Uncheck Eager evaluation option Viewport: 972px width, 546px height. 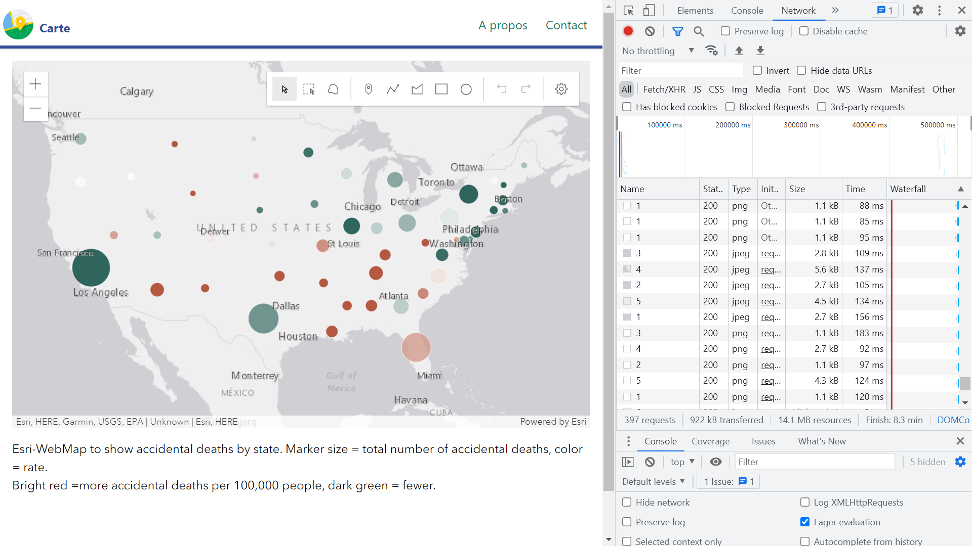[x=805, y=522]
